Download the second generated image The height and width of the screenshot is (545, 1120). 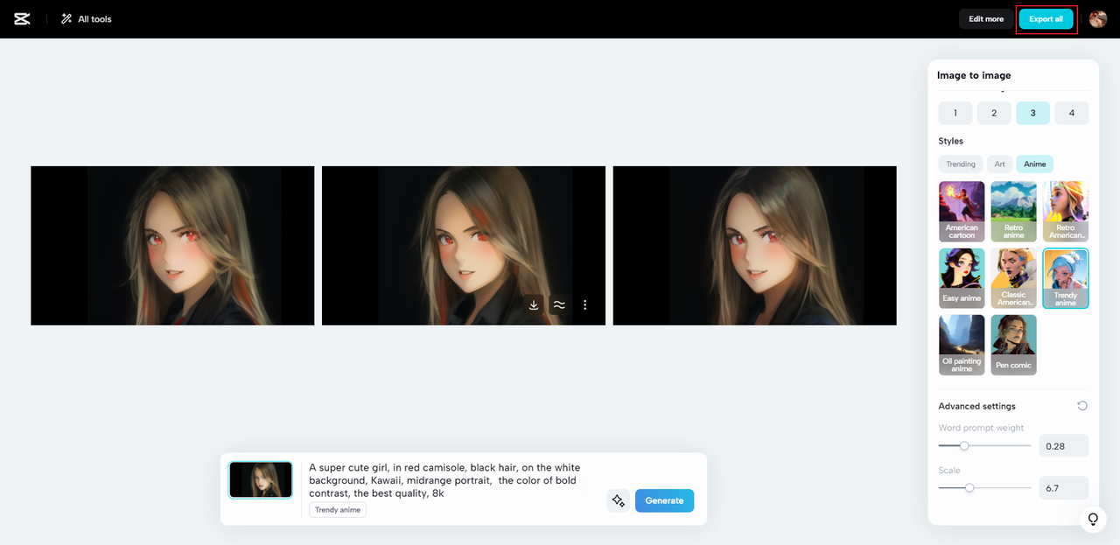tap(534, 305)
